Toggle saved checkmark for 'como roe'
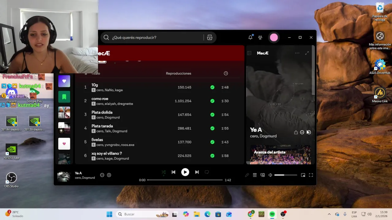Image resolution: width=392 pixels, height=220 pixels. point(212,101)
